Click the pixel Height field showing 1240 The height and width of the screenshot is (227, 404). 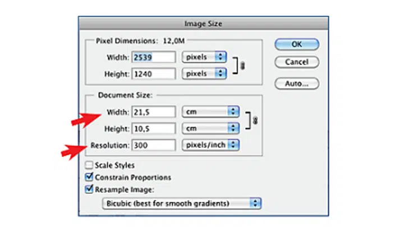click(154, 74)
